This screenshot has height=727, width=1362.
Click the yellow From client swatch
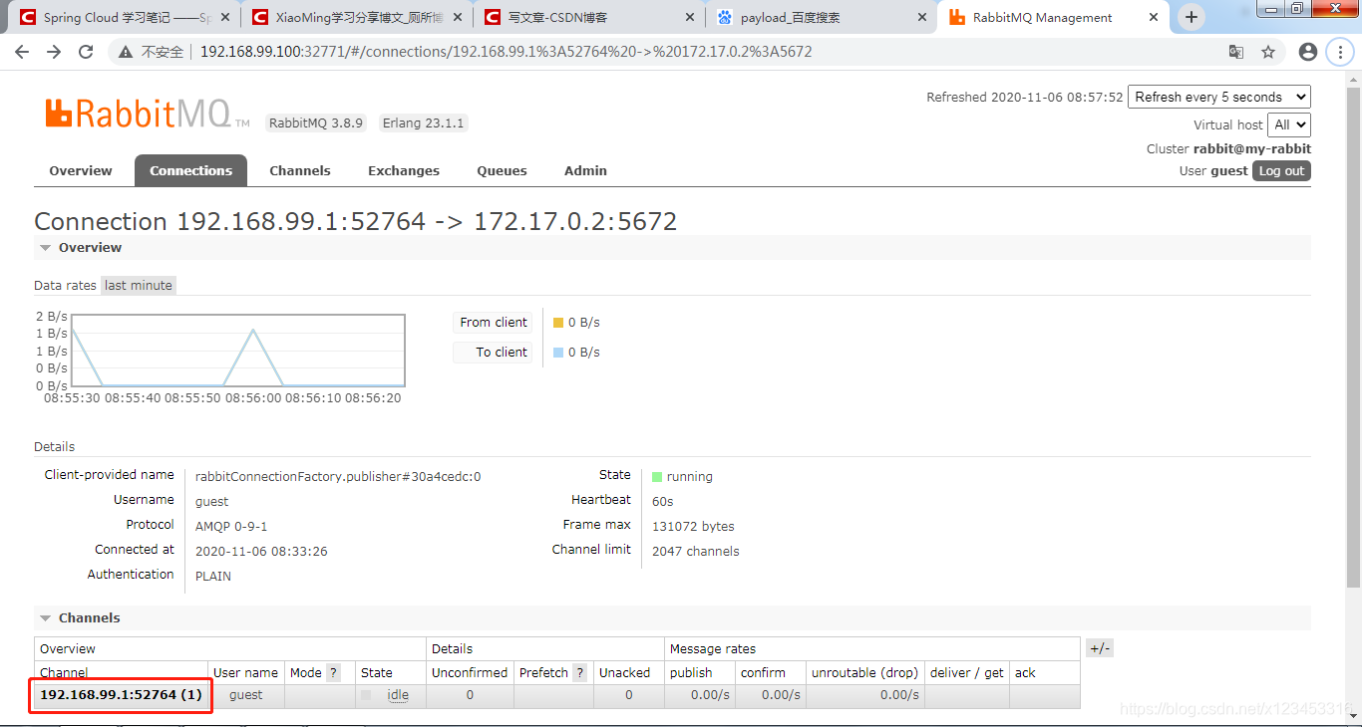[558, 323]
